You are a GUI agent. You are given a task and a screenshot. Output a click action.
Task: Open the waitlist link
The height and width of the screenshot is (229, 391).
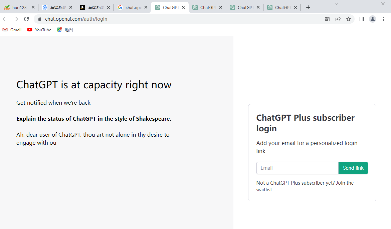click(264, 190)
